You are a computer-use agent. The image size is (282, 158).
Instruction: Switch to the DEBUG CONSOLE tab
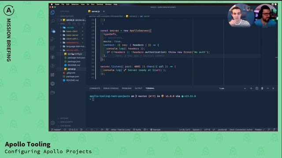pos(111,88)
